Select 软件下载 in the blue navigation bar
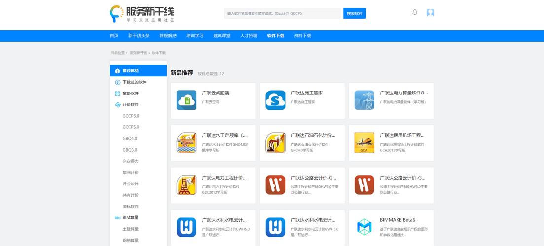 pyautogui.click(x=276, y=35)
